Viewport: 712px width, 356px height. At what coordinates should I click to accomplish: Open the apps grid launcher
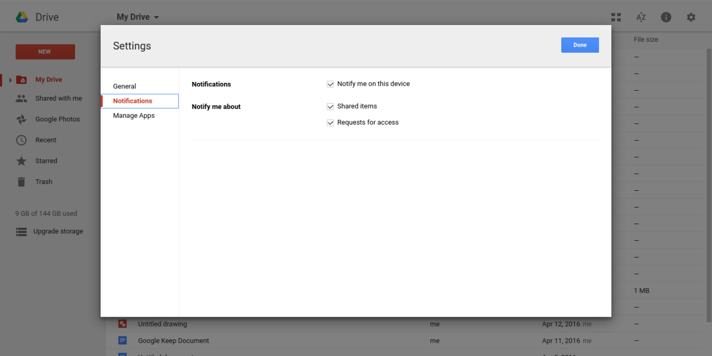616,17
